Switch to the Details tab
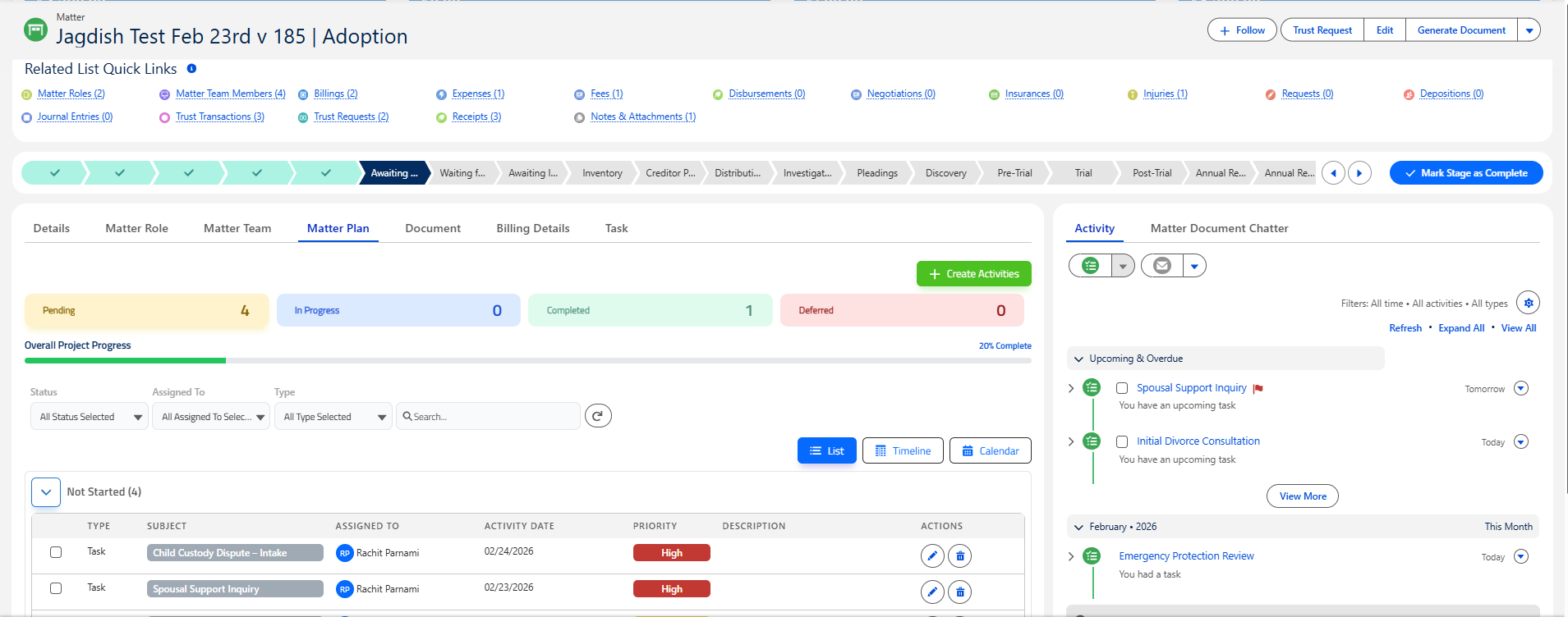 tap(52, 228)
